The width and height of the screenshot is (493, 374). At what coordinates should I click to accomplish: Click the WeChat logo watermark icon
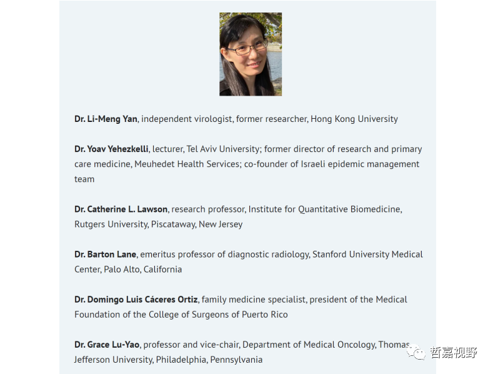416,352
